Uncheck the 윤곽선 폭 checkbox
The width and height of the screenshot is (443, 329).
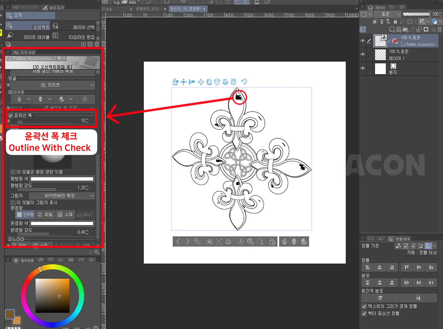(x=11, y=115)
